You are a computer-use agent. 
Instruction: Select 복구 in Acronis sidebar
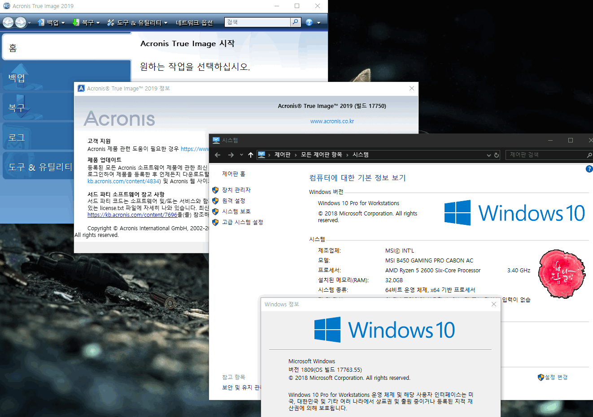tap(38, 107)
